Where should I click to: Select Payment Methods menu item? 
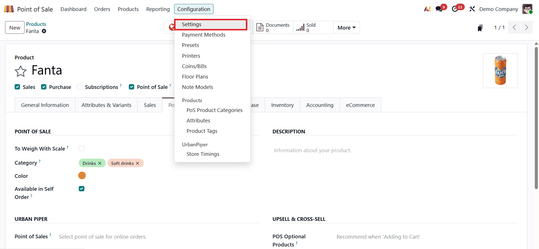pos(212,35)
